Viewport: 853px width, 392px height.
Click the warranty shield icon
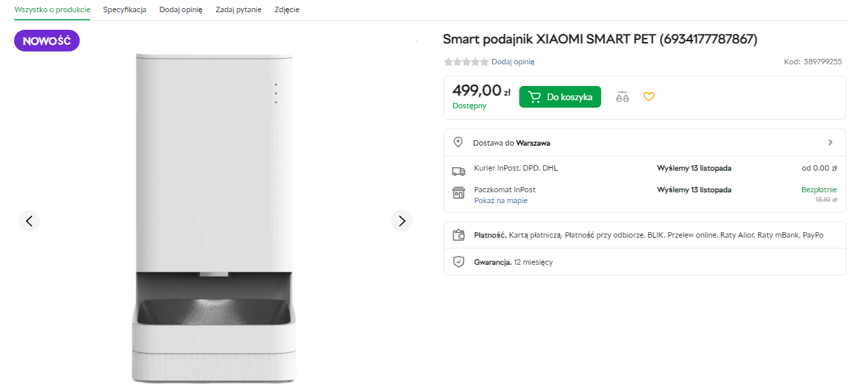458,261
